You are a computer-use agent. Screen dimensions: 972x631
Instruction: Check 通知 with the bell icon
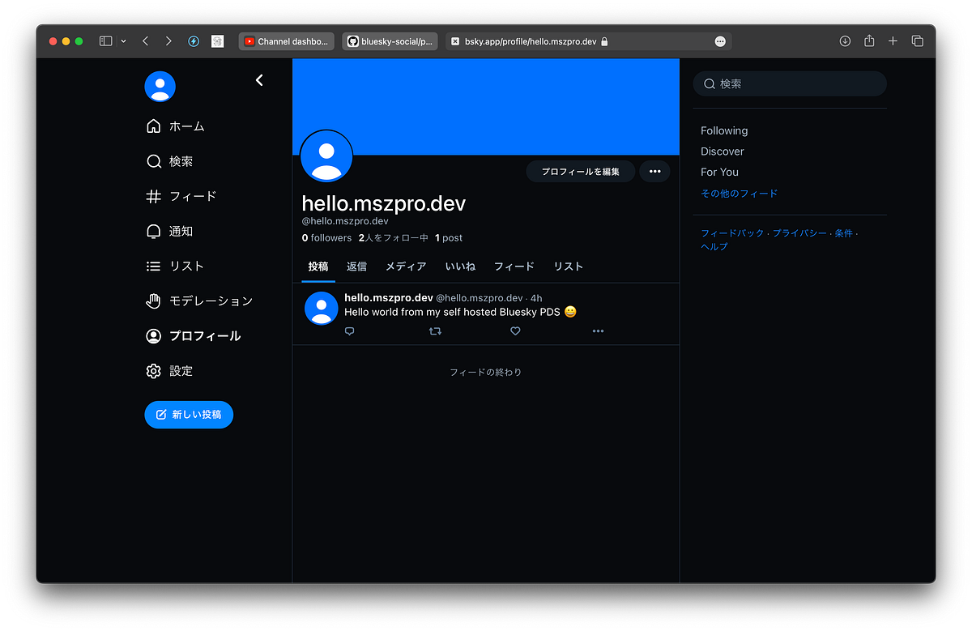pos(153,231)
